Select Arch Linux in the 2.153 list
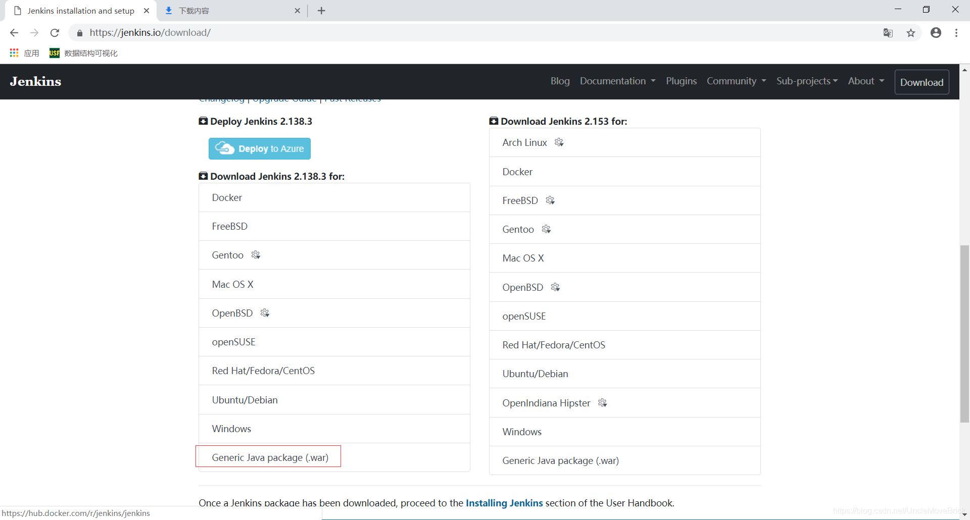 [x=625, y=142]
